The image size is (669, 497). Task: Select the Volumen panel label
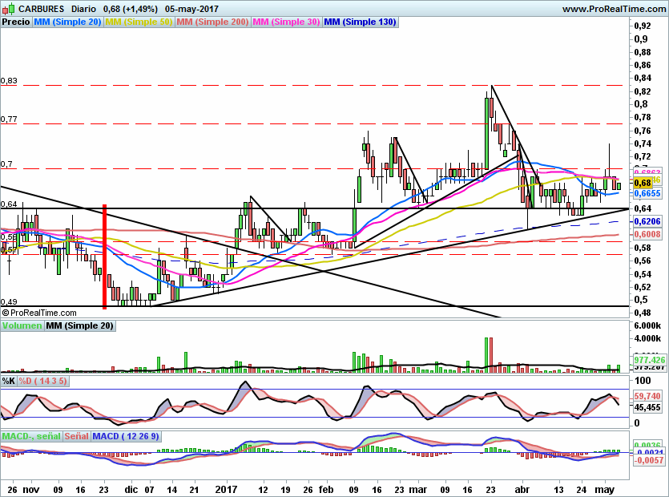pyautogui.click(x=22, y=325)
